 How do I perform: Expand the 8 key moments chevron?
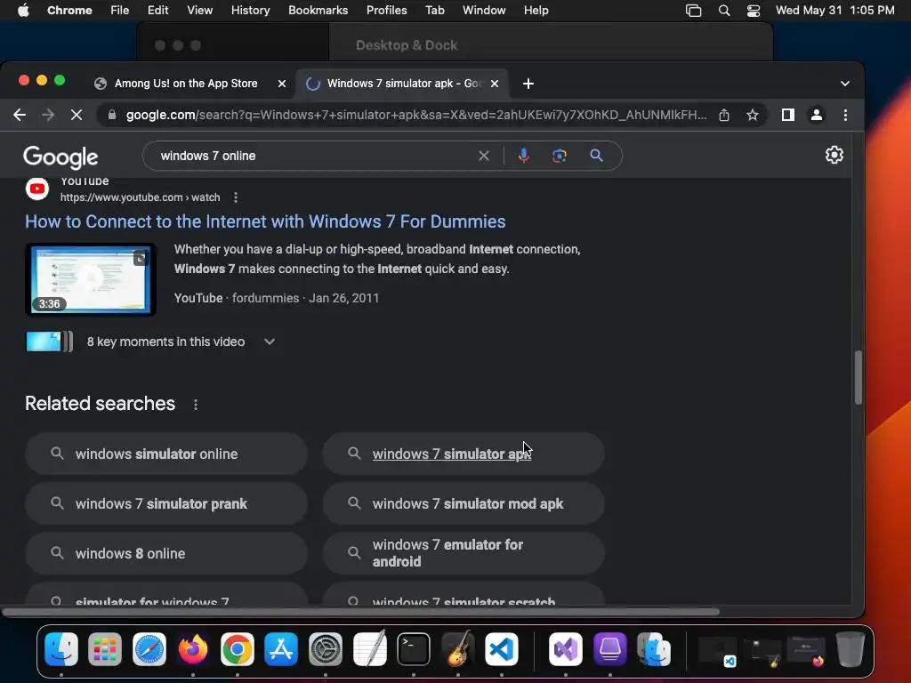tap(269, 342)
